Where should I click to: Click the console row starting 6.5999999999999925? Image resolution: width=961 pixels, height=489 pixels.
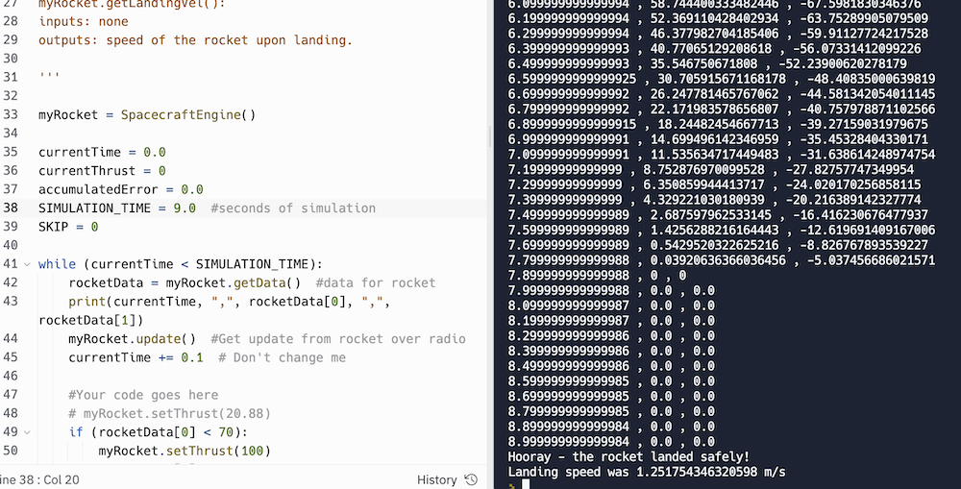(722, 79)
